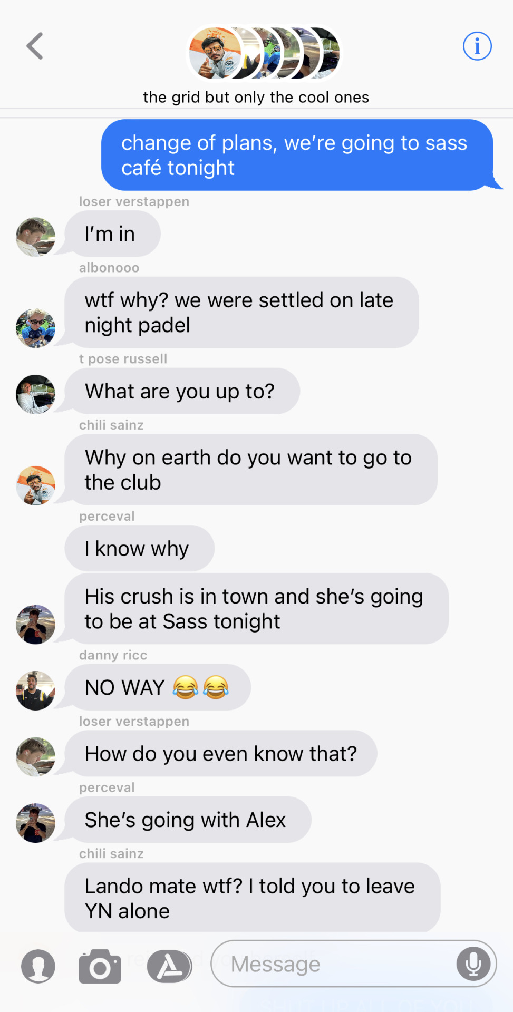This screenshot has height=1012, width=513.
Task: Select the 'NO WAY' emoji message
Action: 158,687
